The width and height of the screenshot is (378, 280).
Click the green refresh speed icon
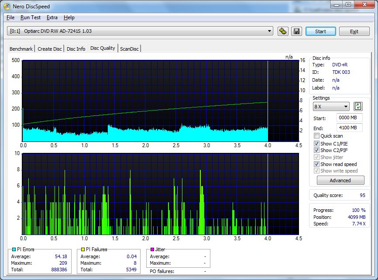358,106
